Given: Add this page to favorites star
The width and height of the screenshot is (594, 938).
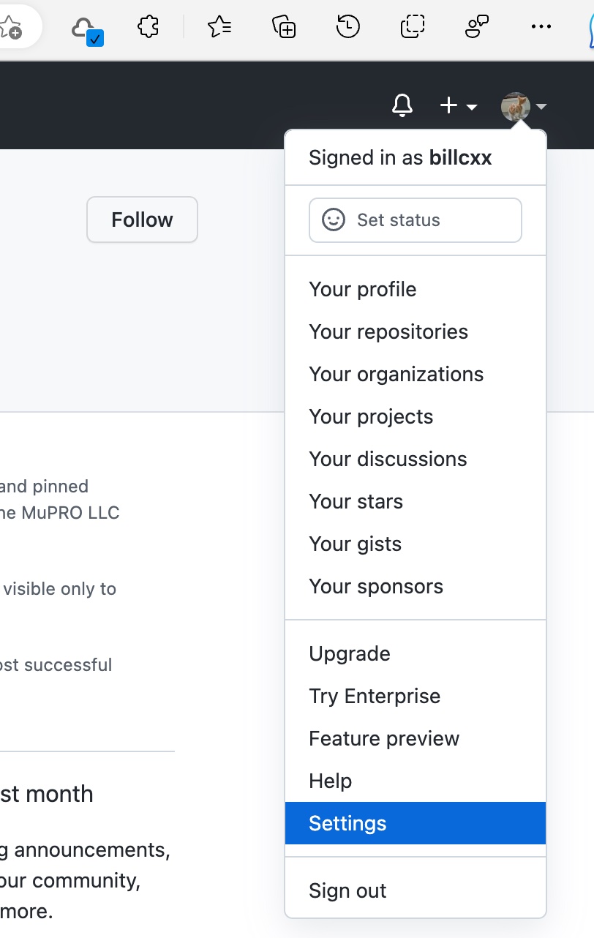Looking at the screenshot, I should [10, 28].
